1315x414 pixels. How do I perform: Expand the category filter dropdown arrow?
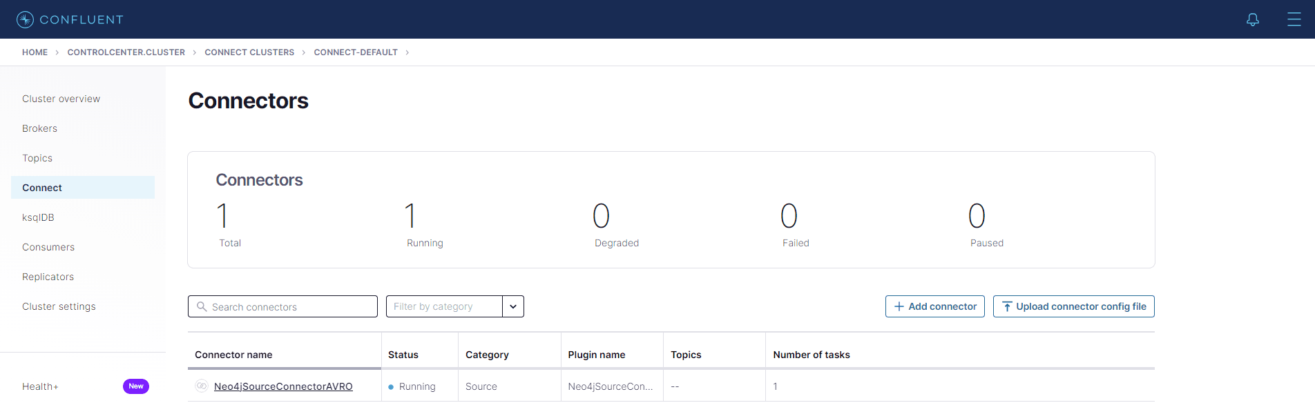click(513, 306)
